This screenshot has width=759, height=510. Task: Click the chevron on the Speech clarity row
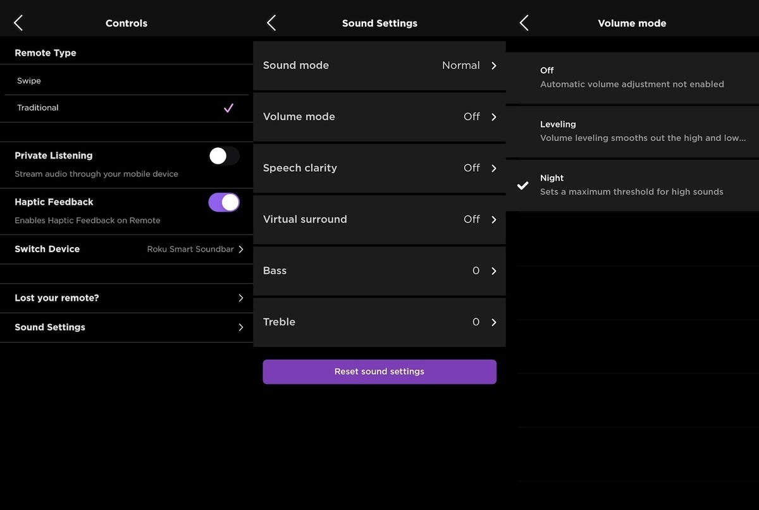(494, 168)
